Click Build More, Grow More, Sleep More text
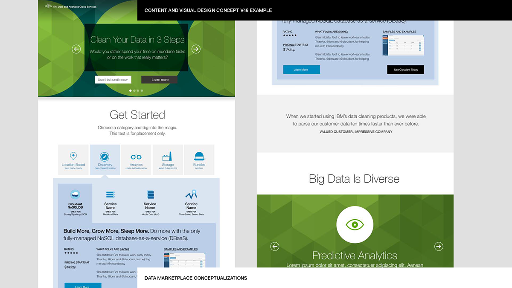 tap(106, 231)
